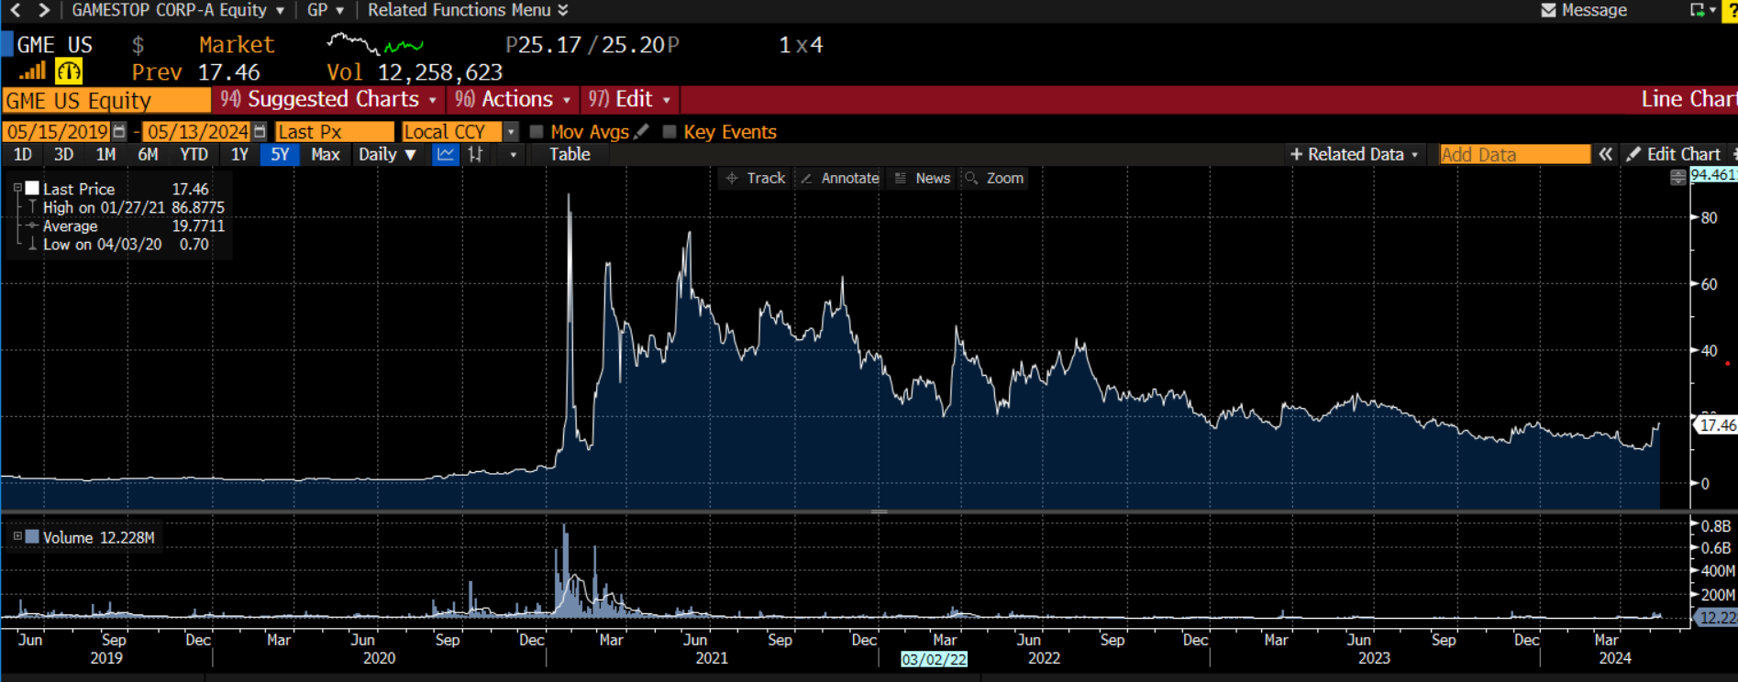Switch to the bar/candle chart icon
This screenshot has width=1738, height=682.
[475, 154]
